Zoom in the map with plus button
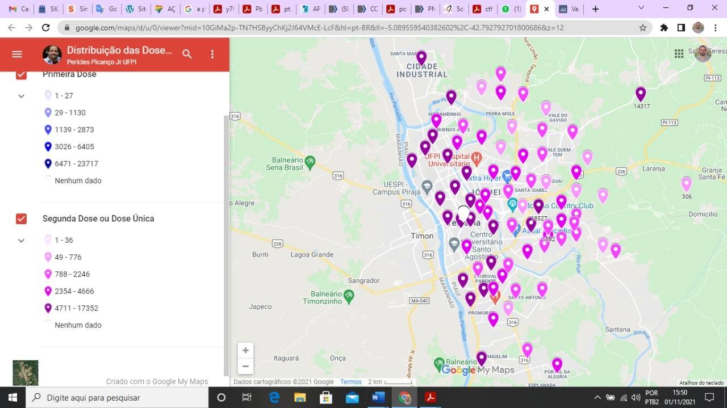727x408 pixels. click(x=245, y=351)
